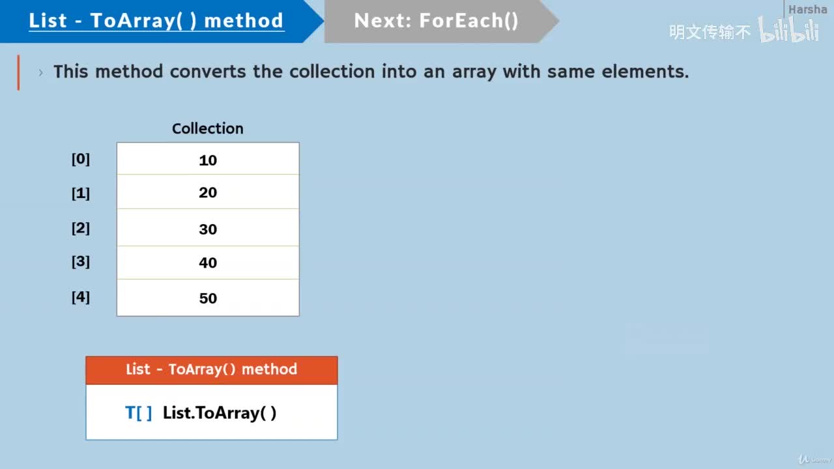Select the collection cell containing 20
Screen dimensions: 834x469
208,192
